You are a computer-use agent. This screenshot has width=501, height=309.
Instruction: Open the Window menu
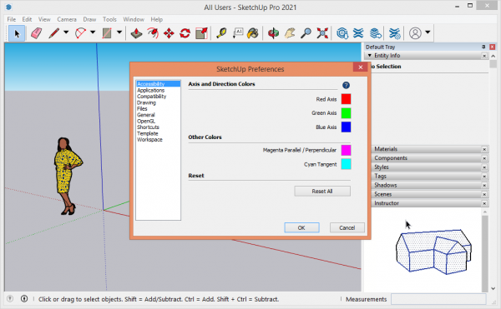[134, 19]
